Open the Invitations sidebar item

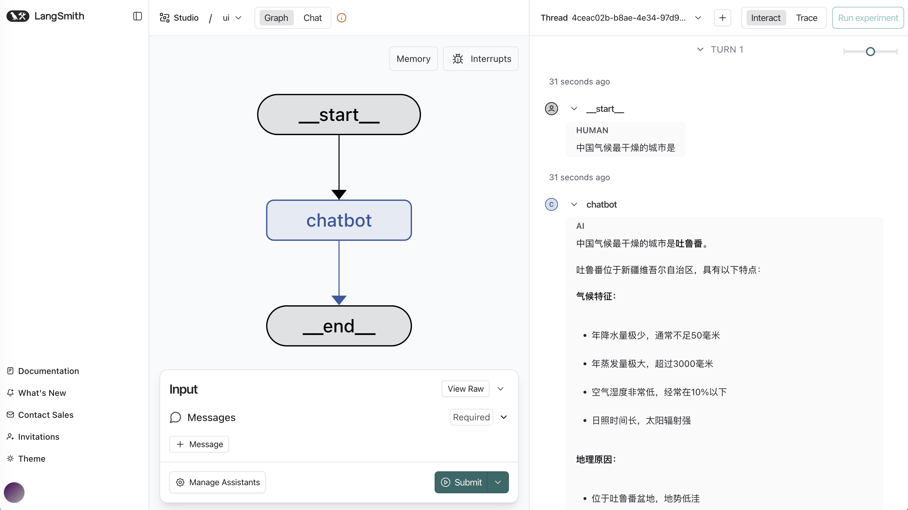coord(38,436)
